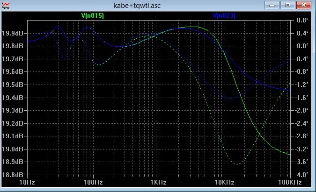Screen dimensions: 316x192
Task: Click the 18.8dB left axis label
Action: click(13, 175)
